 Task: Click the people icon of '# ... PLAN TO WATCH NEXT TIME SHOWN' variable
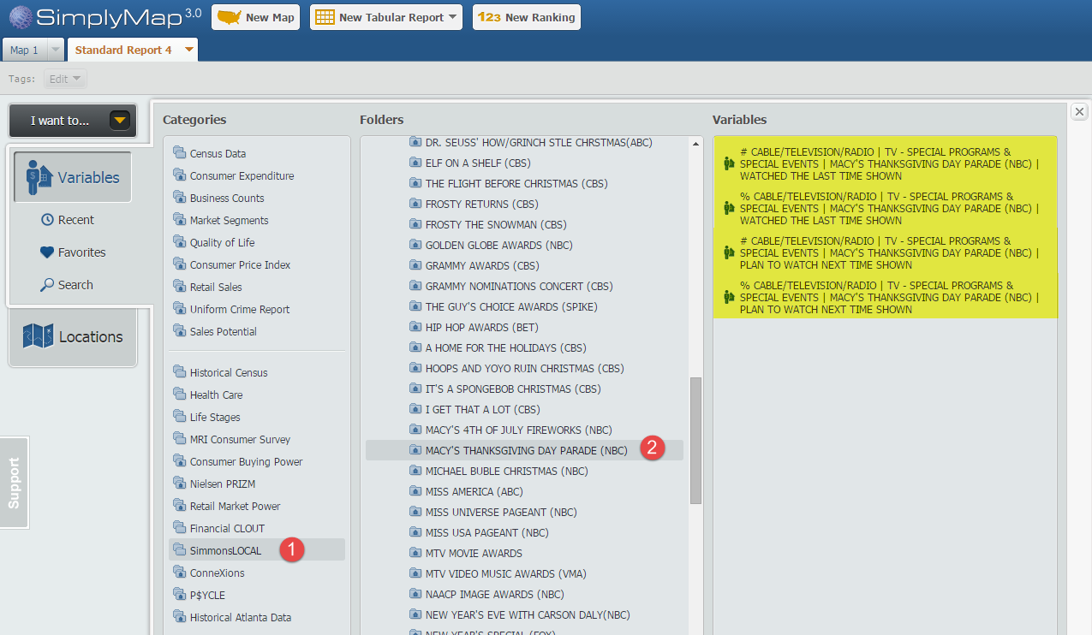[x=730, y=252]
